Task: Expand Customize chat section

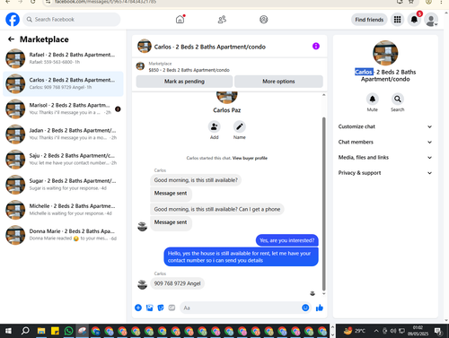Action: 385,126
